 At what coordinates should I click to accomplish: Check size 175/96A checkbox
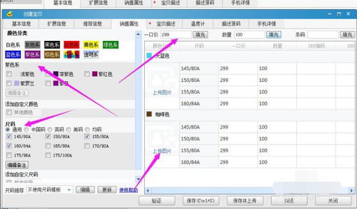[x=9, y=155]
